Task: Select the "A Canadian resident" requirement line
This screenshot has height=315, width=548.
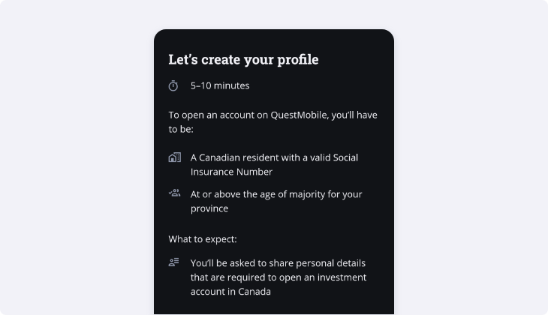Action: tap(274, 157)
